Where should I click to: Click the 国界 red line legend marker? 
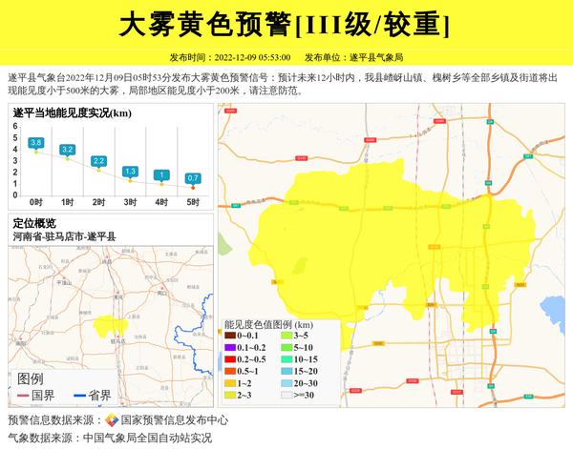23,396
